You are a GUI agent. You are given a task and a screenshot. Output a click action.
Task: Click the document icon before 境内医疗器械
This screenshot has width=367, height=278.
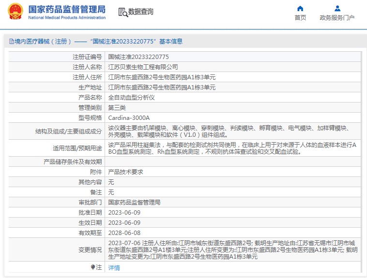(x=11, y=42)
